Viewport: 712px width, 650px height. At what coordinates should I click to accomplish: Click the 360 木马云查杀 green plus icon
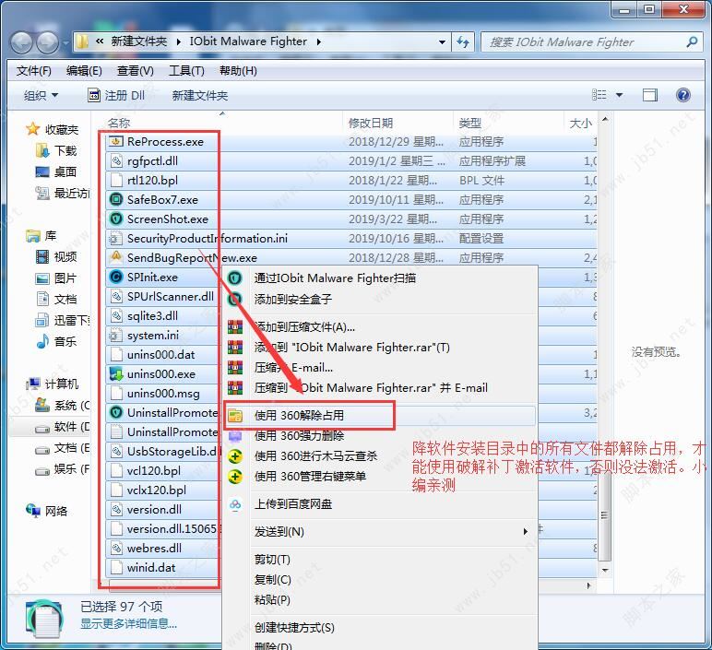pos(235,456)
